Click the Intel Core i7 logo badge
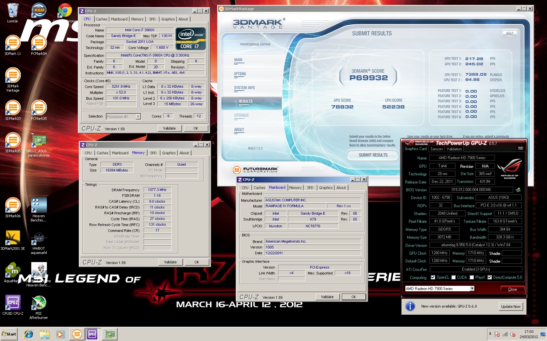Image resolution: width=547 pixels, height=341 pixels. click(190, 39)
